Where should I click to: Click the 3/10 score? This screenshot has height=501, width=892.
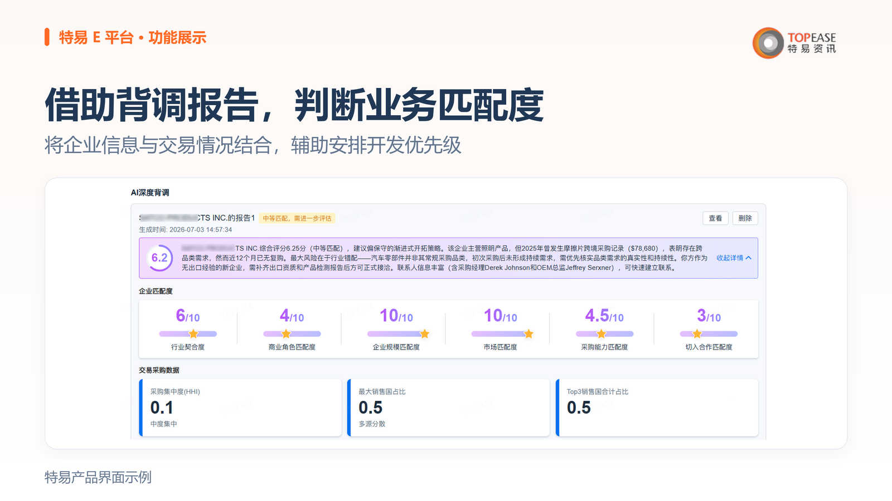click(709, 316)
